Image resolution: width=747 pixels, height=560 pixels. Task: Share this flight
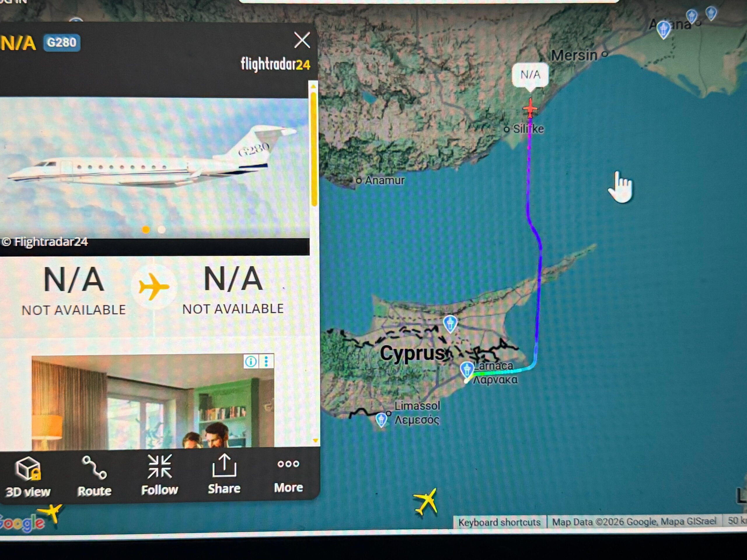[224, 474]
